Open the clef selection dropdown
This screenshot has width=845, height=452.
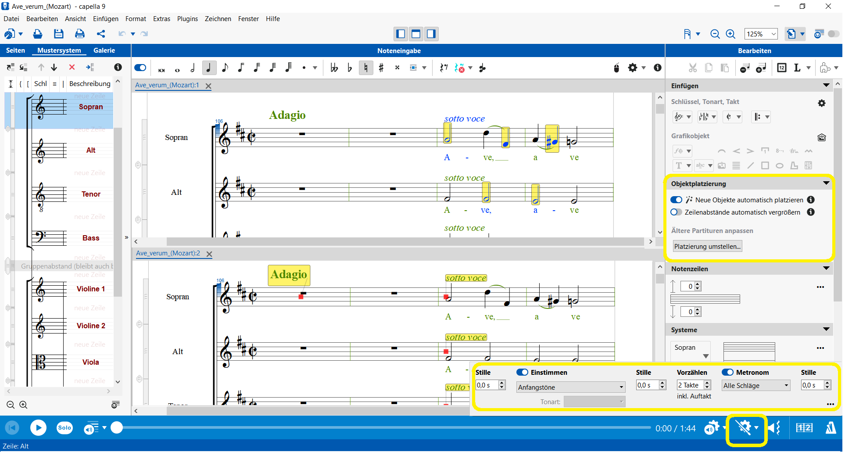[682, 117]
